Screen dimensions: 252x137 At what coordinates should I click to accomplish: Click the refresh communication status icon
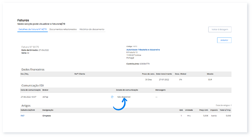point(112,97)
